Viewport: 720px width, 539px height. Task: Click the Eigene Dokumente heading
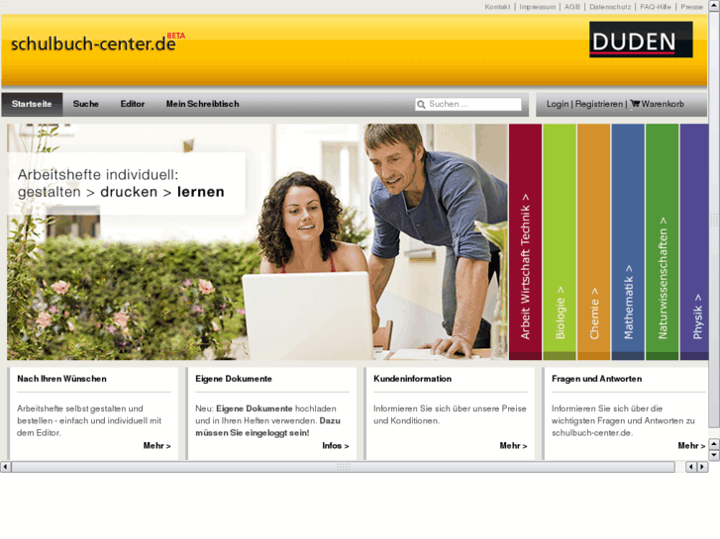[234, 379]
